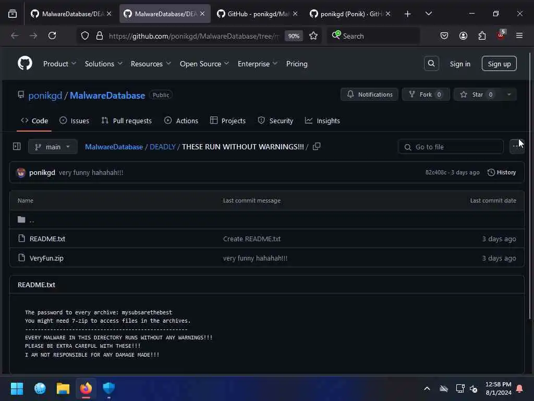The width and height of the screenshot is (534, 401).
Task: Open the tracking protection shield icon
Action: click(85, 36)
